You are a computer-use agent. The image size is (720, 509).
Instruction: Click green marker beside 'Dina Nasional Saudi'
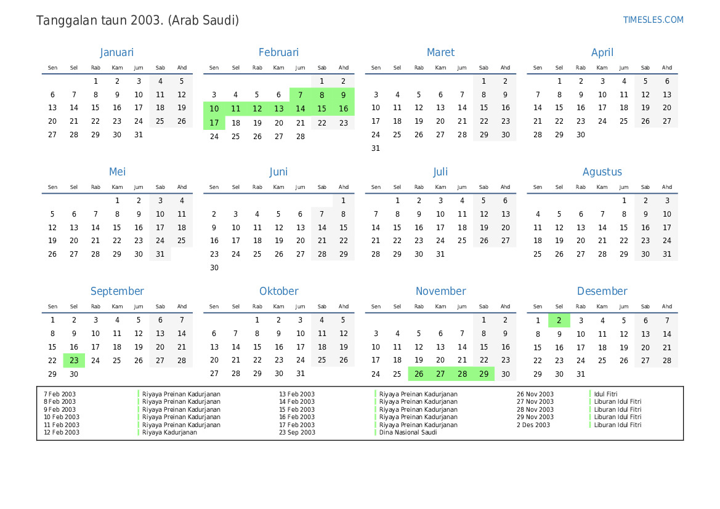pos(375,433)
